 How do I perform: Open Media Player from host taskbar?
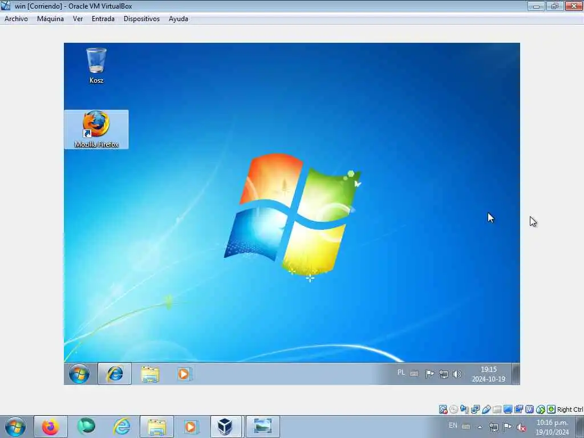pyautogui.click(x=190, y=427)
